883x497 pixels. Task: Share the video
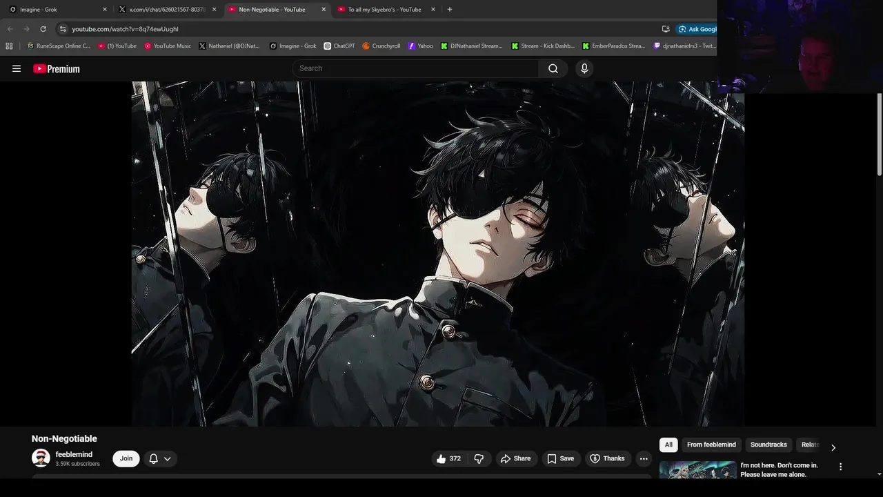click(515, 458)
